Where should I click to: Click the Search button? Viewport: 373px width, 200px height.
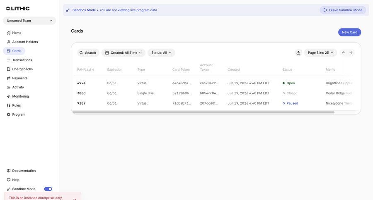(88, 52)
